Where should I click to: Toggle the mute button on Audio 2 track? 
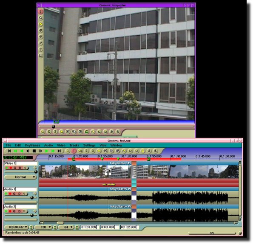25,211
